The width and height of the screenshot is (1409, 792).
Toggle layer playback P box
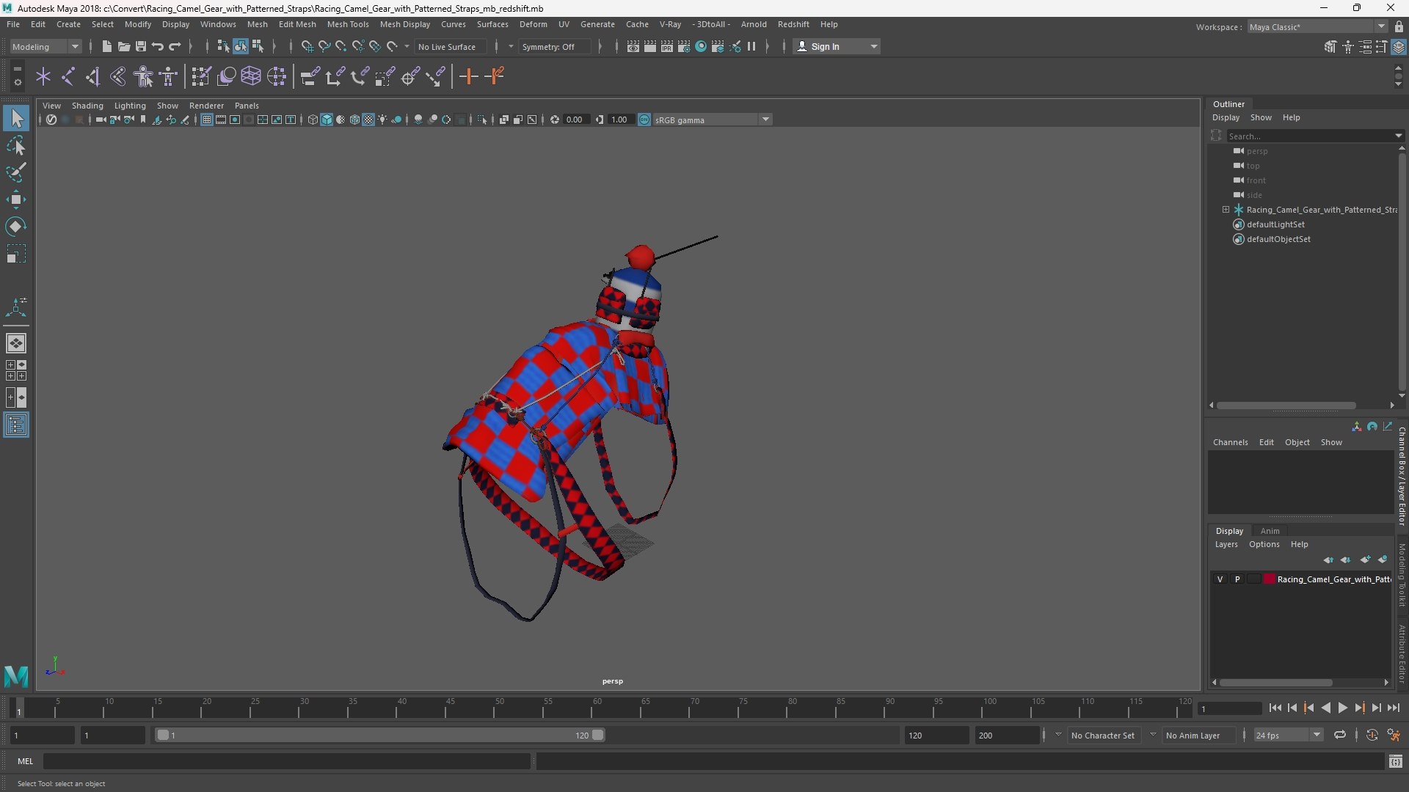[x=1237, y=579]
